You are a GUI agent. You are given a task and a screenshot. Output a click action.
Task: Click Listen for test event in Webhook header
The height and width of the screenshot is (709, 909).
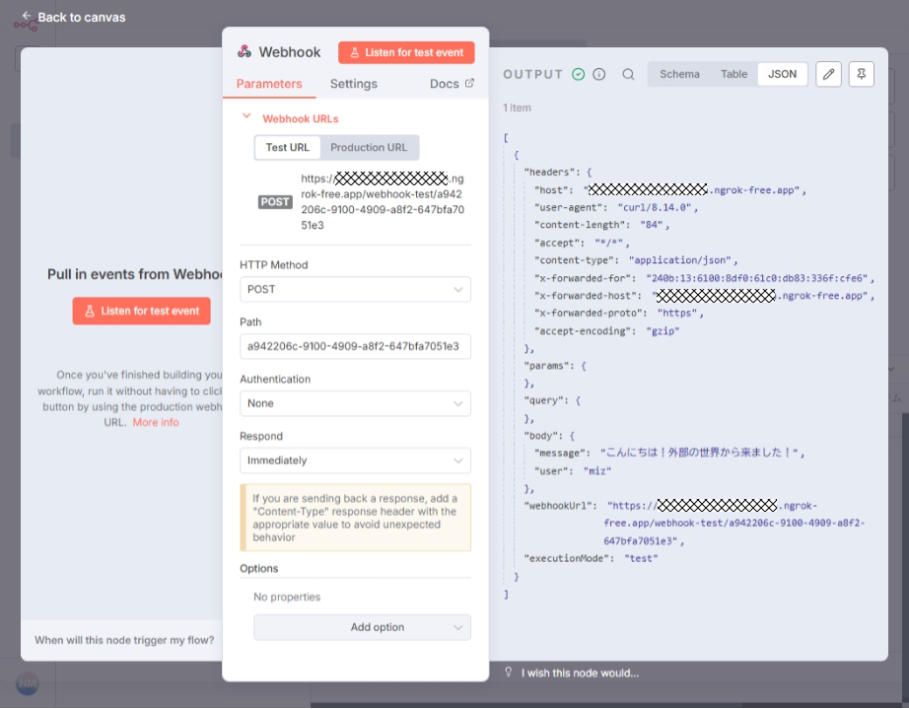406,52
